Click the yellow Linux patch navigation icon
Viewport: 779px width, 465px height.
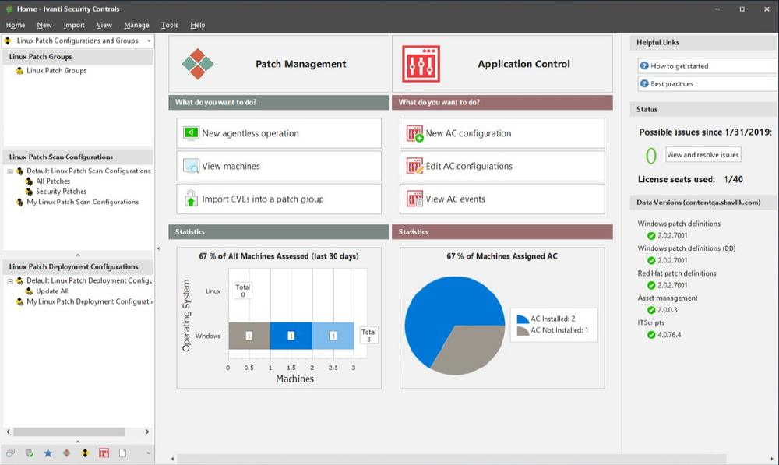[86, 453]
